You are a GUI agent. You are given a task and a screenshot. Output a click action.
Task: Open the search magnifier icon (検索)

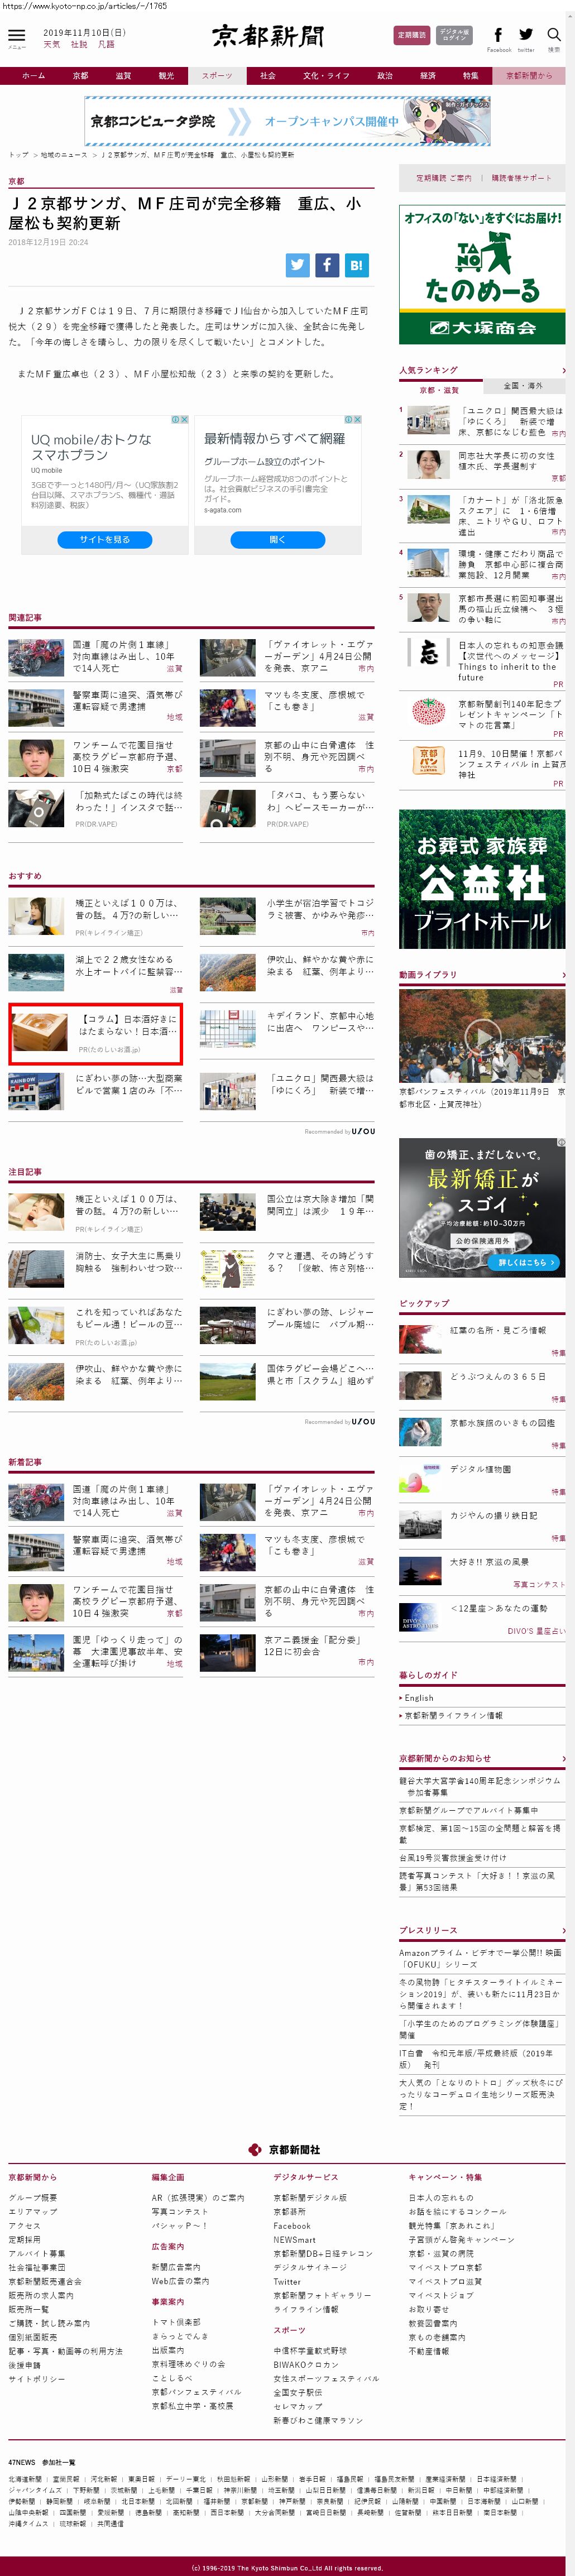553,35
